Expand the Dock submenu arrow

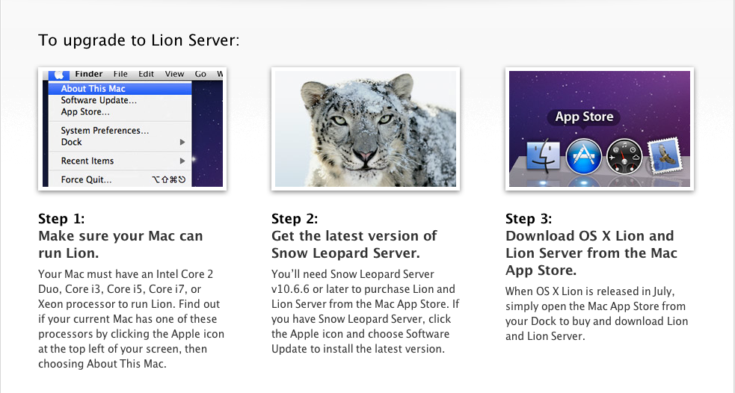point(182,142)
